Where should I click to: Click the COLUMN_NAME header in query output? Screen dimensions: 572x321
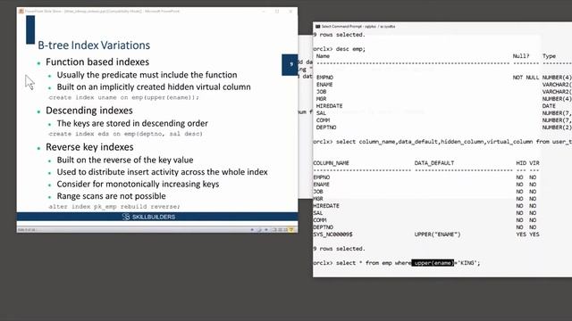click(332, 163)
